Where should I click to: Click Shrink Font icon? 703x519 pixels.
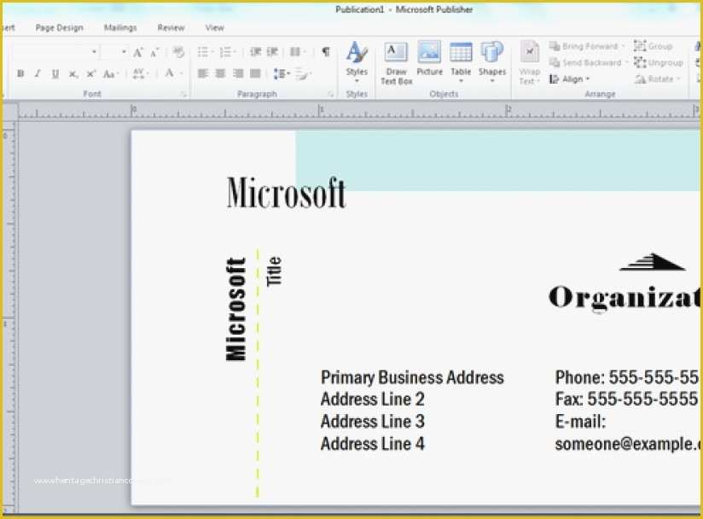coord(154,52)
